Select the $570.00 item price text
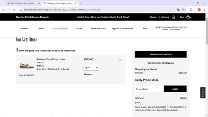The image size is (208, 117). coord(88,59)
